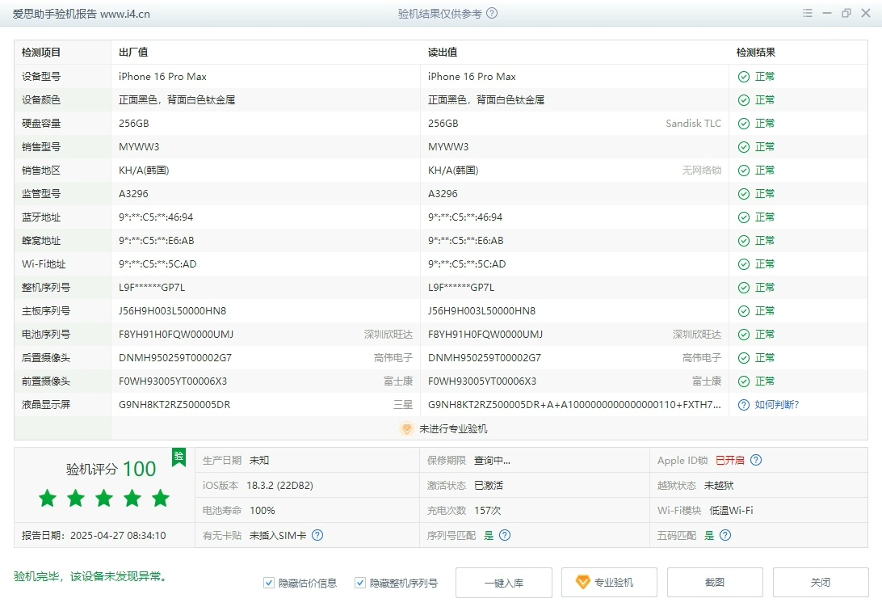Click the green check icon in 监管型号 row
The height and width of the screenshot is (611, 882).
[x=744, y=194]
